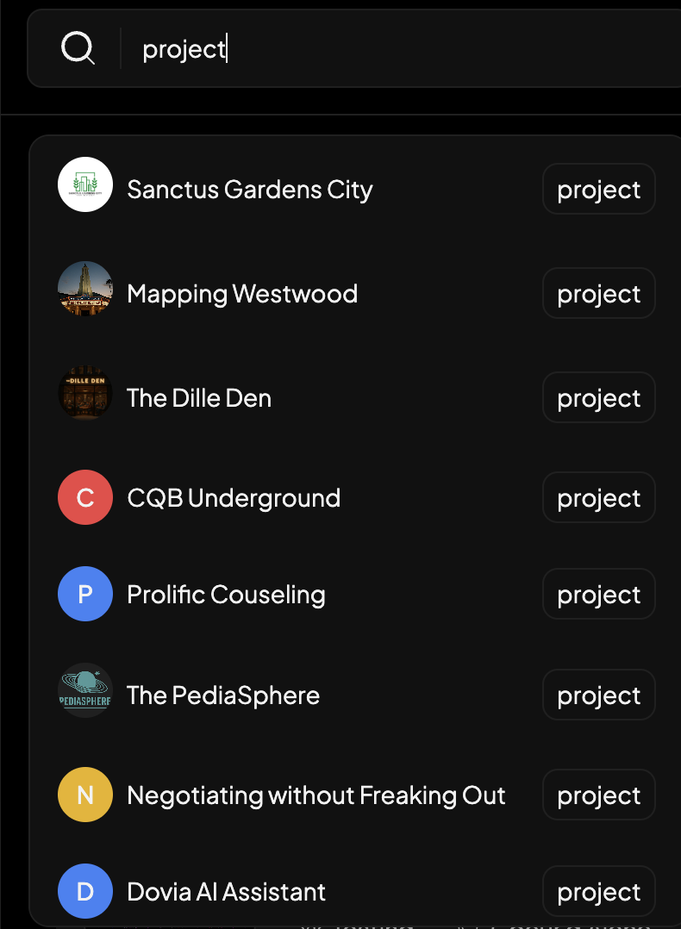Click the yellow N avatar icon
Image resolution: width=681 pixels, height=929 pixels.
click(85, 795)
